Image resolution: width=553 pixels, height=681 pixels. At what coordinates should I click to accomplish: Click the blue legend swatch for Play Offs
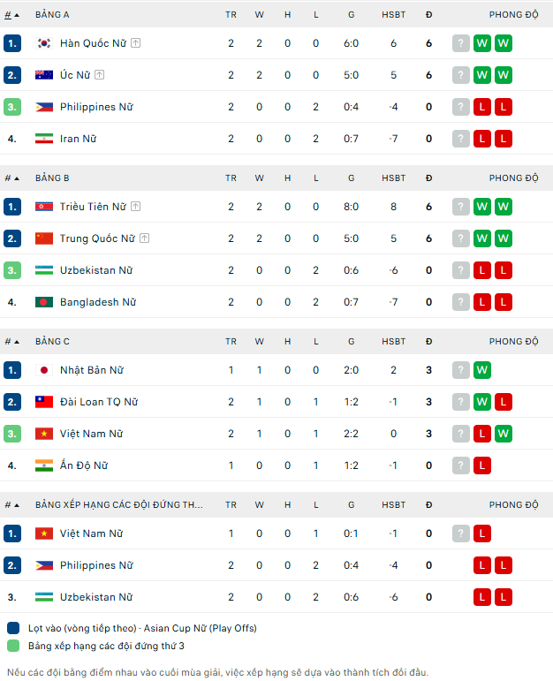(13, 628)
